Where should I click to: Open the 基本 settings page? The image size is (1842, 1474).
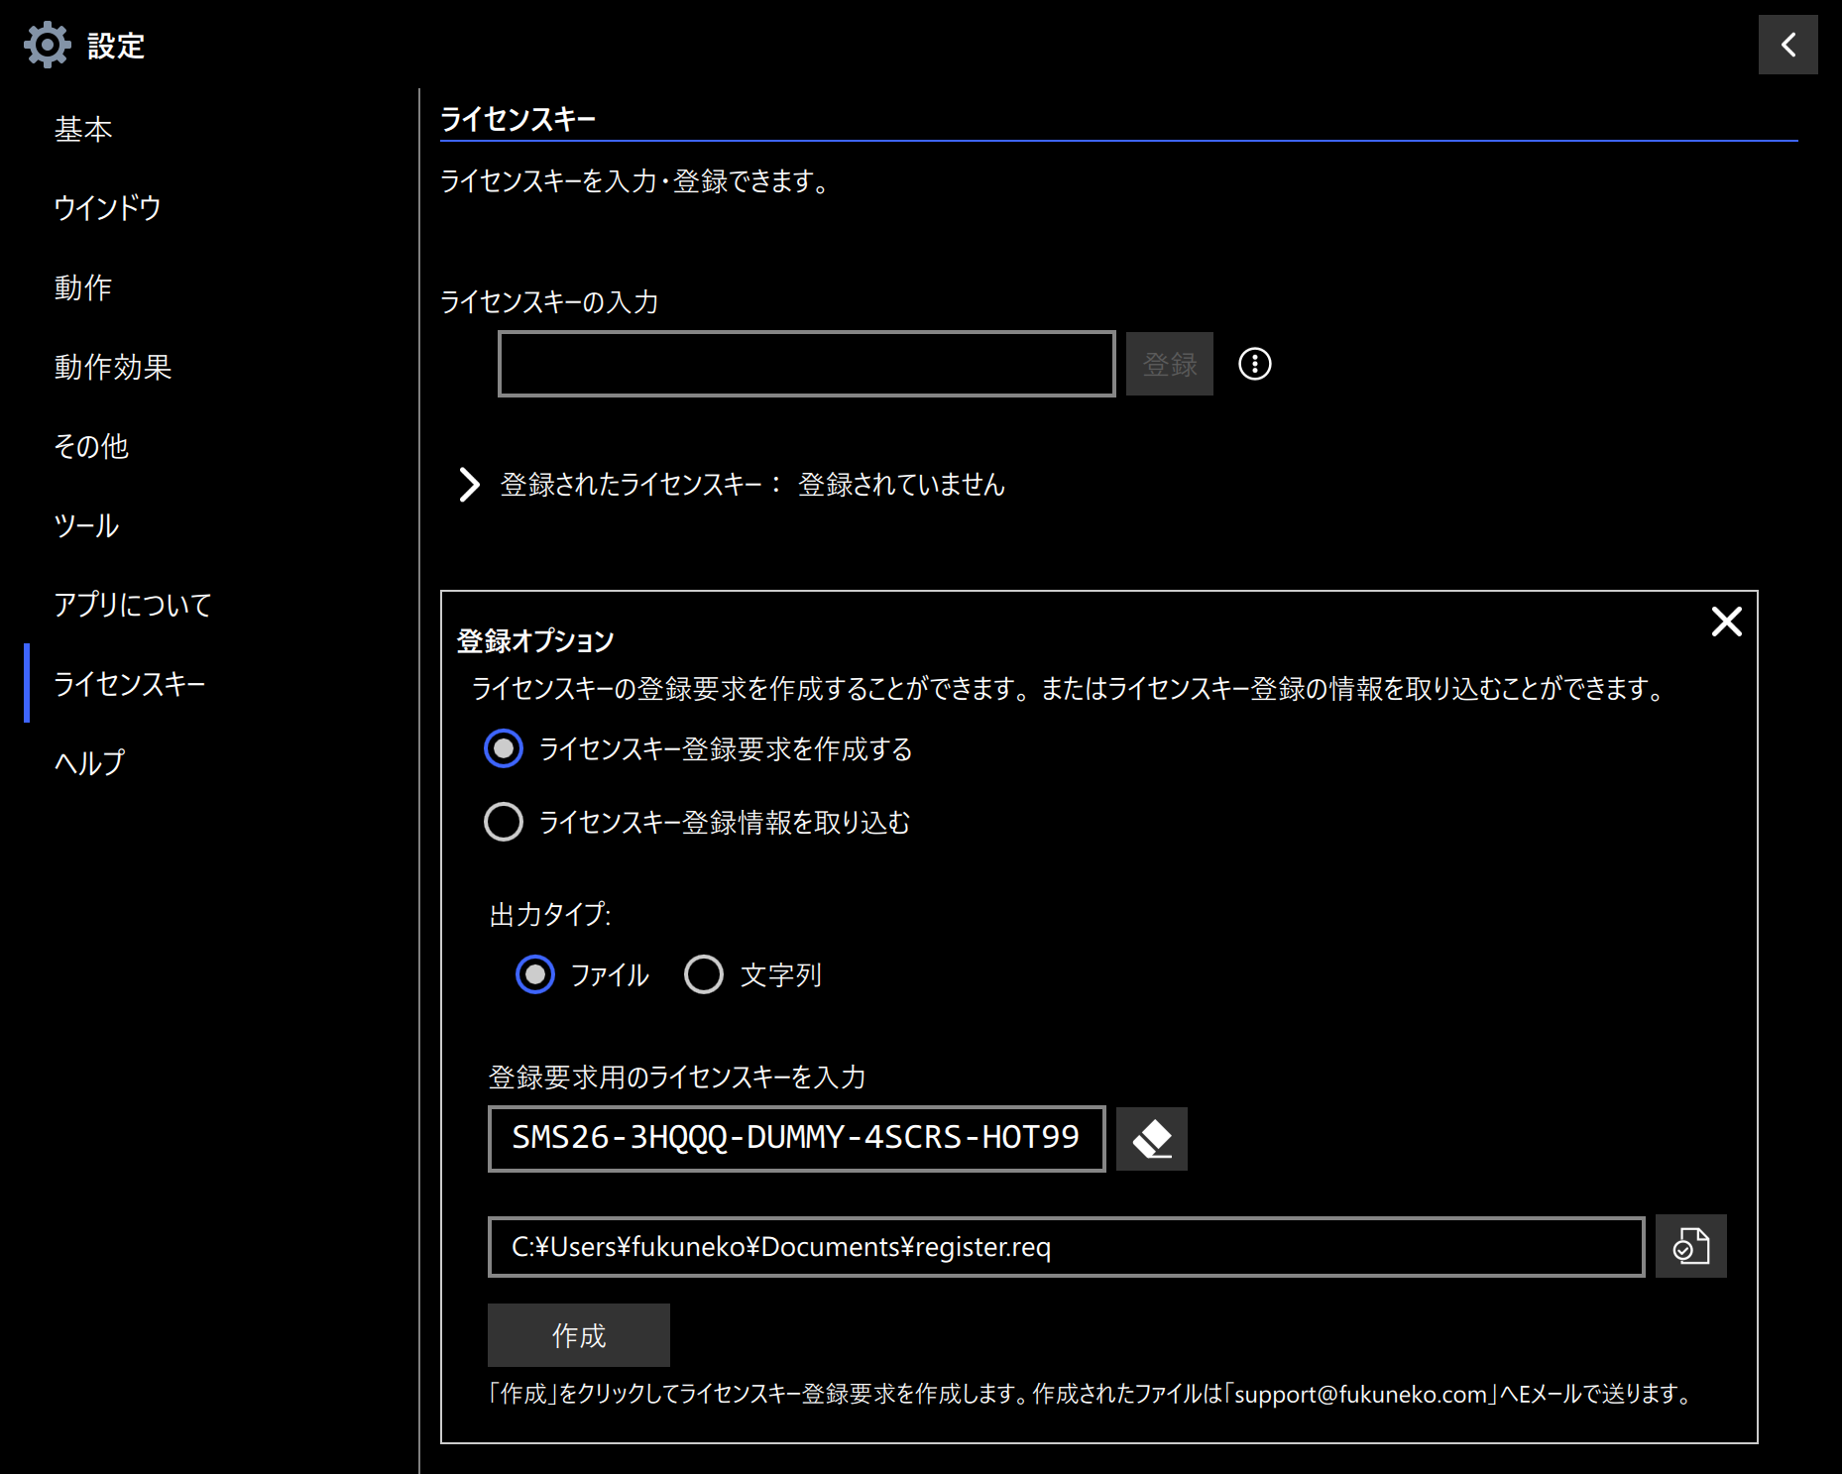[83, 129]
